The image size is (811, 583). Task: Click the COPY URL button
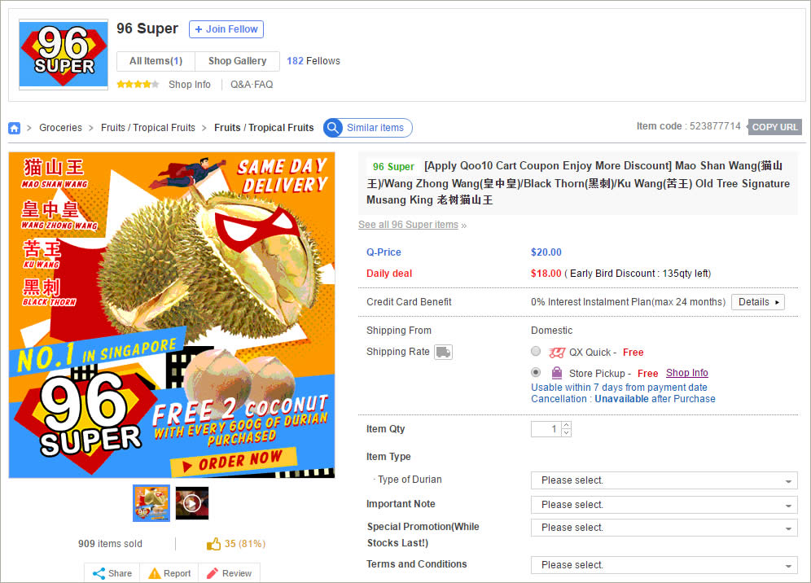click(x=775, y=127)
